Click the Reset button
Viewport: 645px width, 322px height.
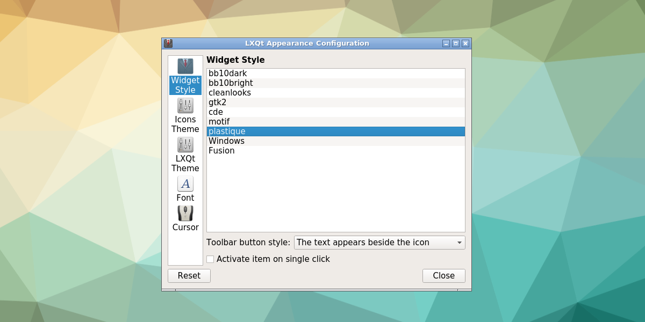point(189,276)
